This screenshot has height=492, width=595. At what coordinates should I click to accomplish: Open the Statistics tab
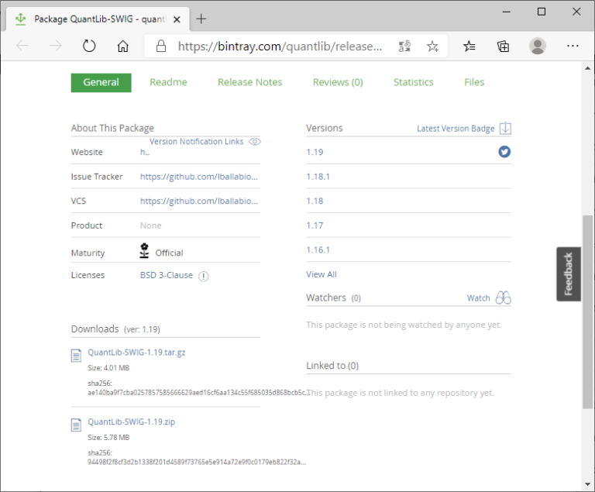click(x=413, y=82)
